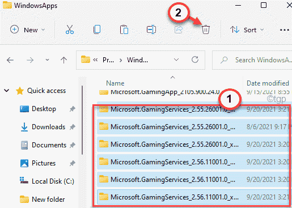Screen dimensions: 292x208
Task: Open Desktop in the sidebar
Action: coord(44,109)
